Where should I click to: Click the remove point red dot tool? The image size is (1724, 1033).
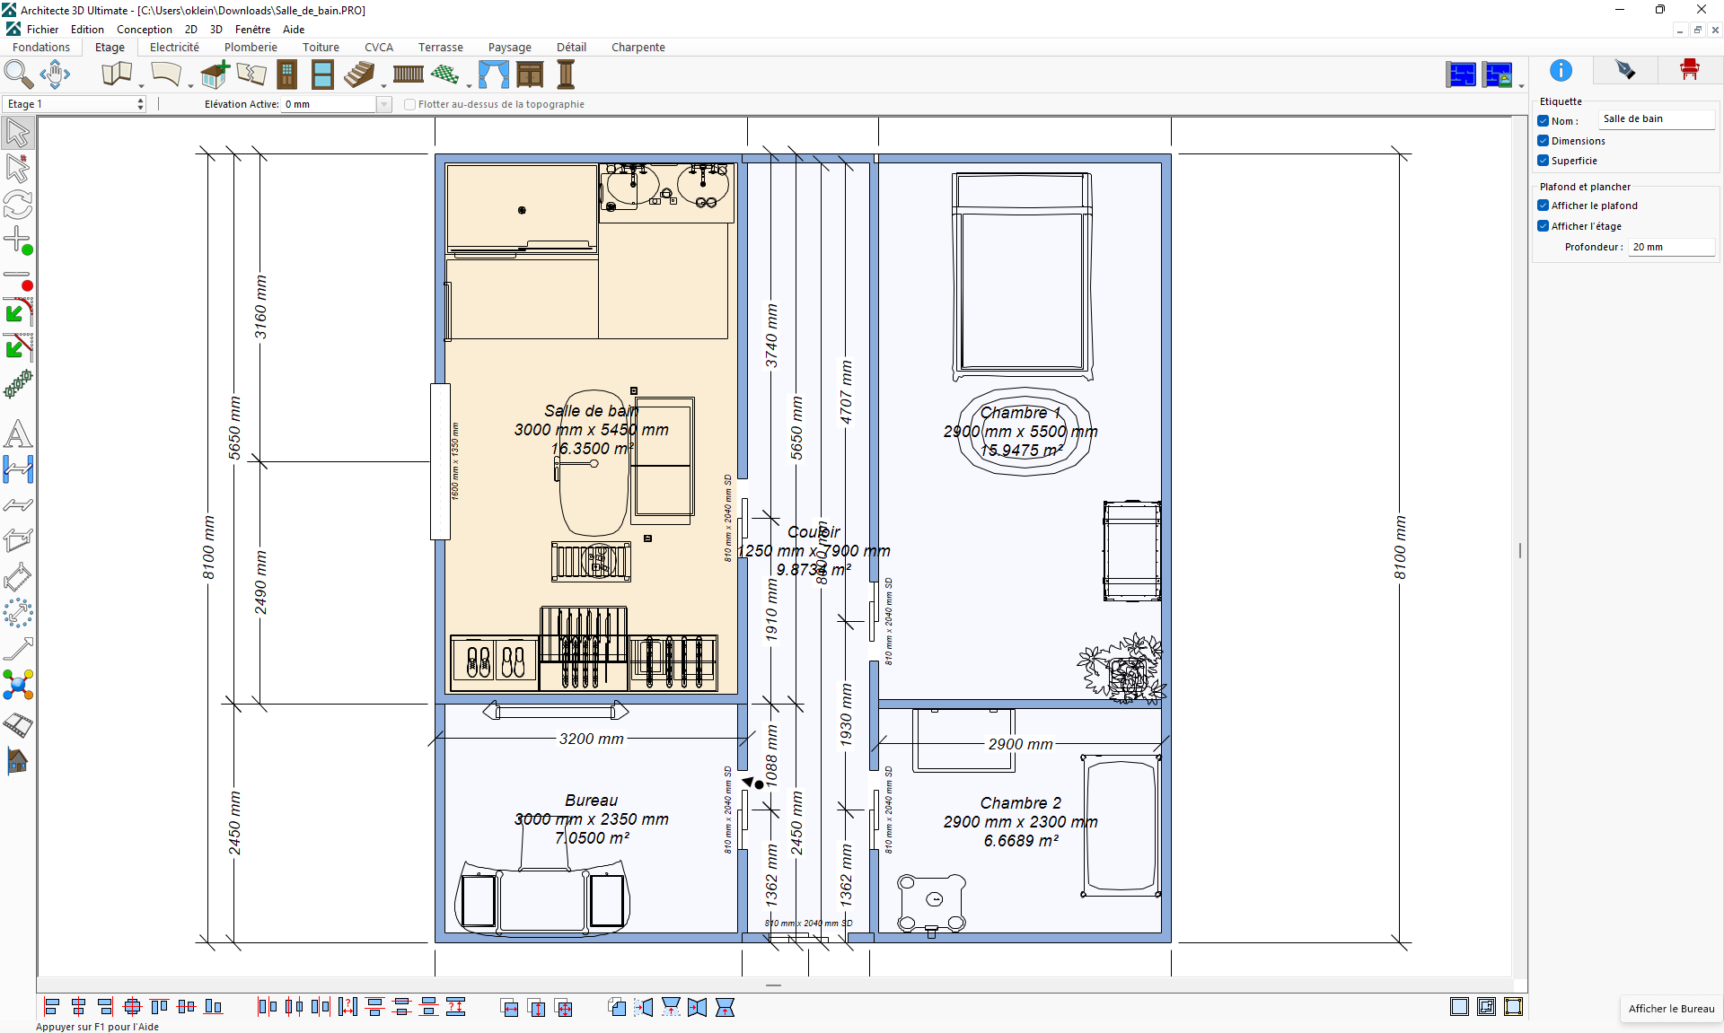pyautogui.click(x=18, y=280)
